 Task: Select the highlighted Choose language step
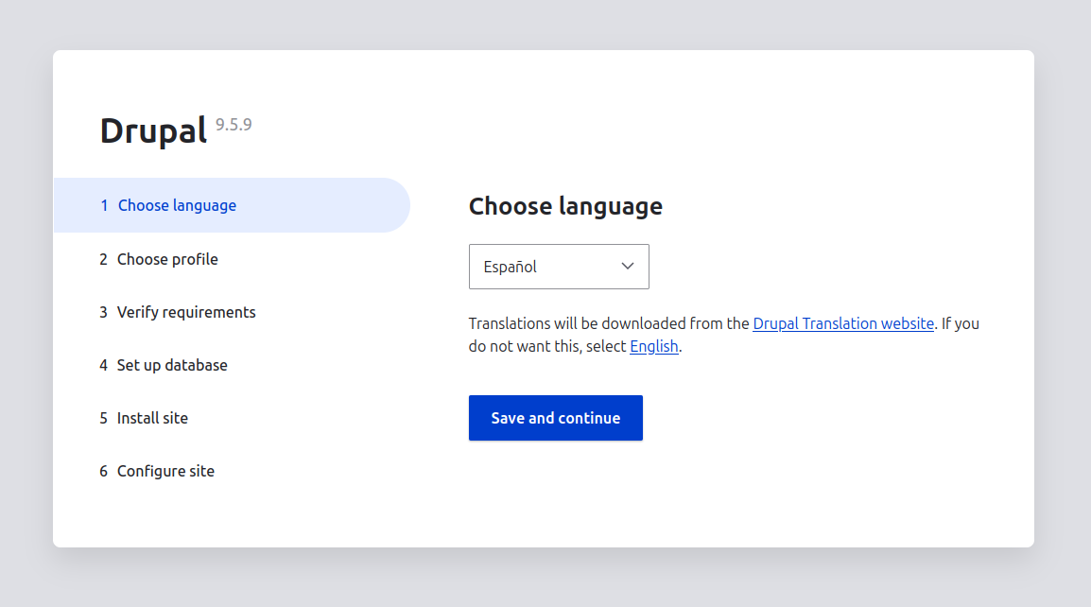tap(177, 205)
